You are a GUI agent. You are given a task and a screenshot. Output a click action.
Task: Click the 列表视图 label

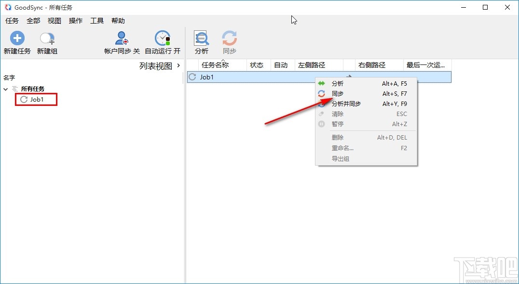click(156, 66)
